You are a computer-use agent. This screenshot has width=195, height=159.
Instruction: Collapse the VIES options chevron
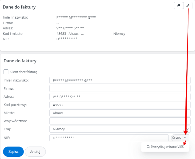point(185,138)
